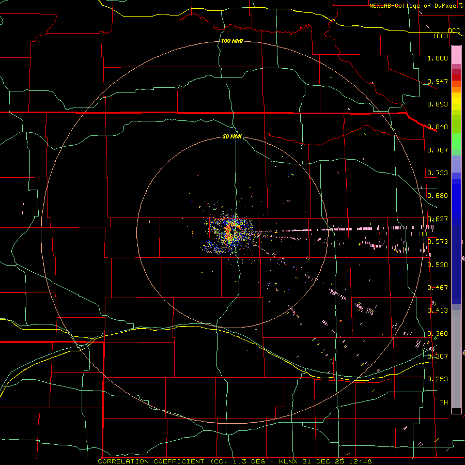The height and width of the screenshot is (465, 465).
Task: Click the 0.893 value on the color scale
Action: click(x=438, y=104)
